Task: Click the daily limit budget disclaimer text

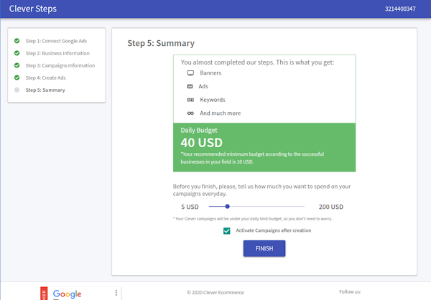Action: tap(253, 219)
